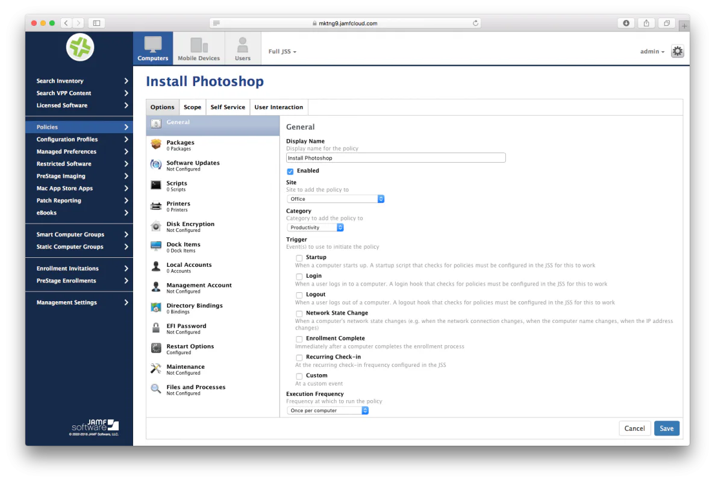This screenshot has width=715, height=482.
Task: Expand the Management Settings chevron
Action: [x=126, y=302]
